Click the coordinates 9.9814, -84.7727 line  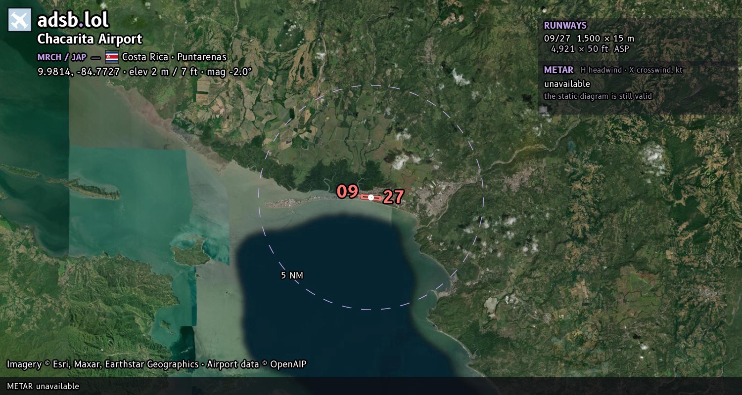point(145,71)
